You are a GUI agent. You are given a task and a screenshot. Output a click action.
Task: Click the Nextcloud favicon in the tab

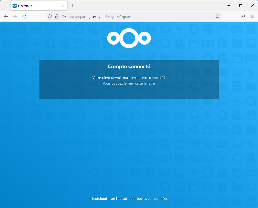(14, 5)
